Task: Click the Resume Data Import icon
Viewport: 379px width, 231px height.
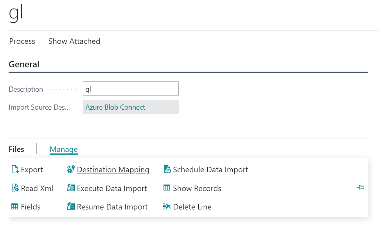Action: point(71,207)
